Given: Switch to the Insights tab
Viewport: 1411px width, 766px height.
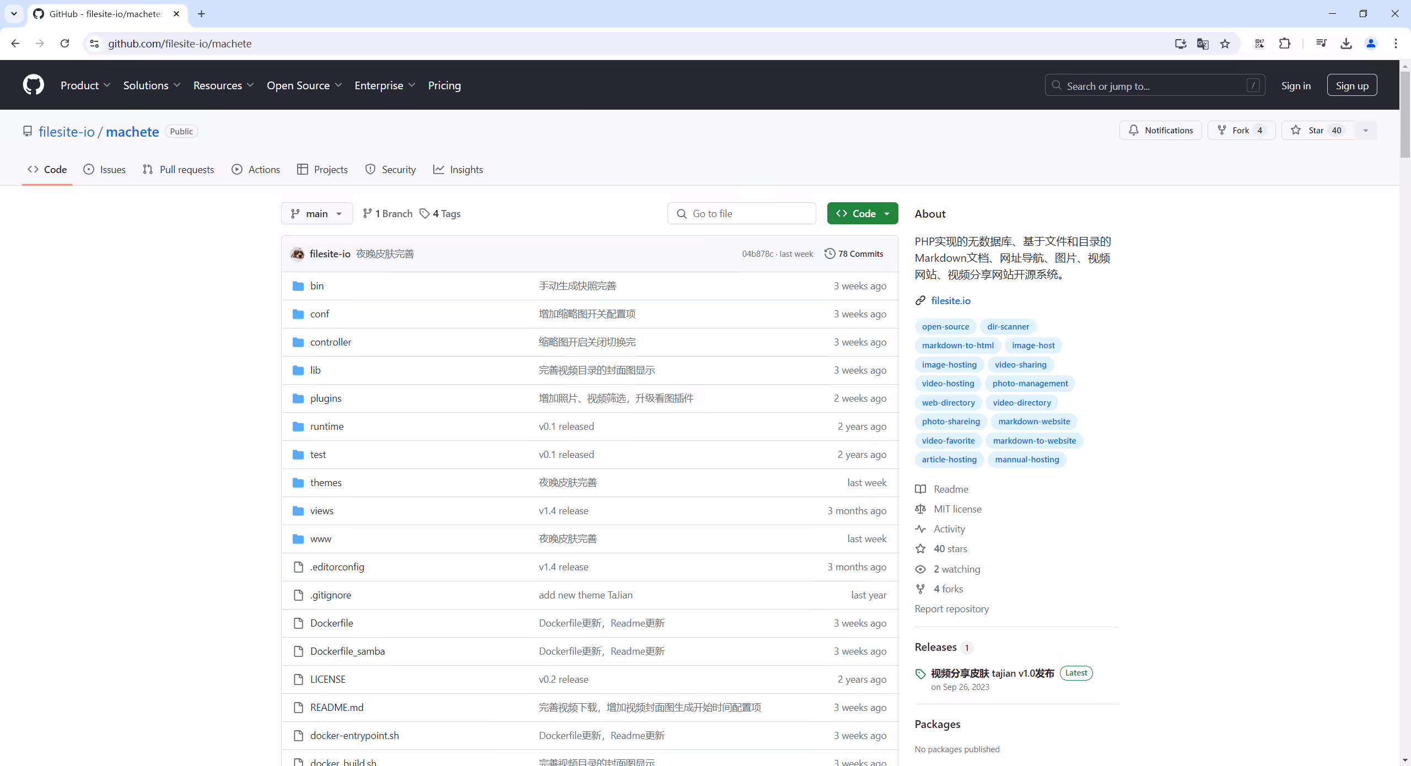Looking at the screenshot, I should pos(458,169).
